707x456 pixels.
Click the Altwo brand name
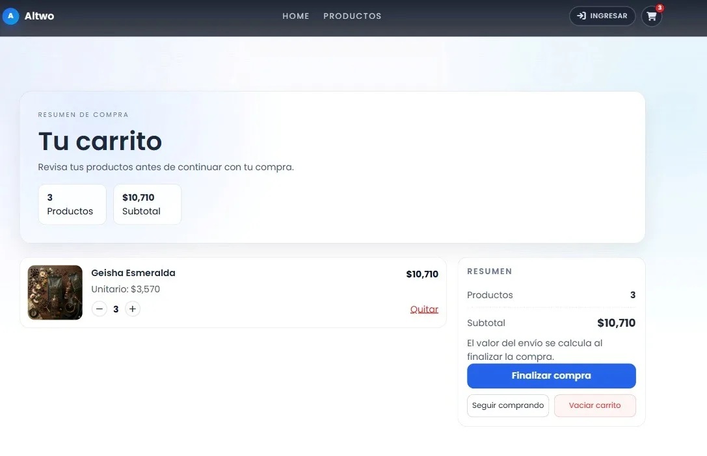click(x=39, y=16)
